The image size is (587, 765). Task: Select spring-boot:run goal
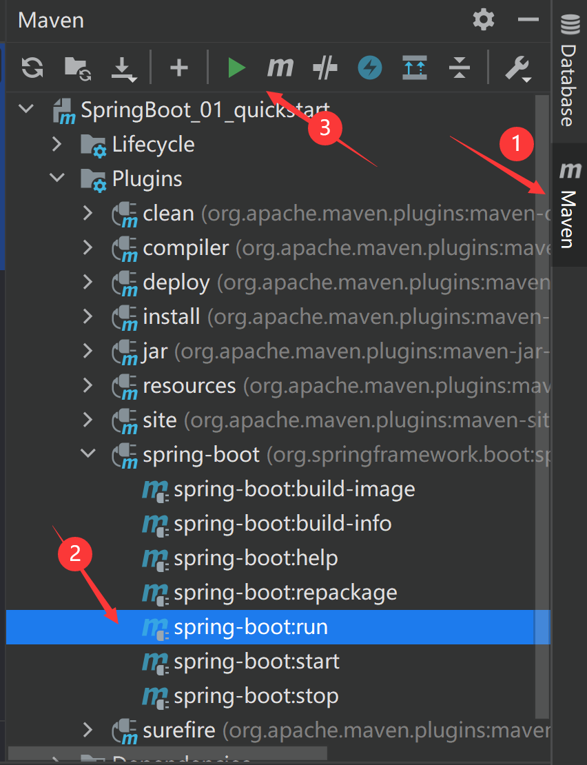(278, 627)
